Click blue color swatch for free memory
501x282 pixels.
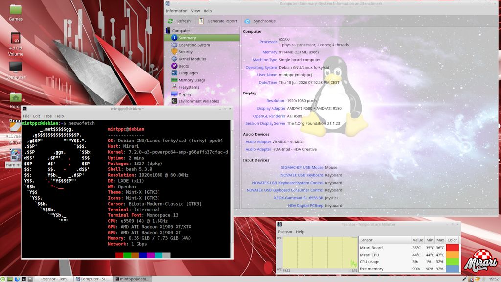point(453,269)
